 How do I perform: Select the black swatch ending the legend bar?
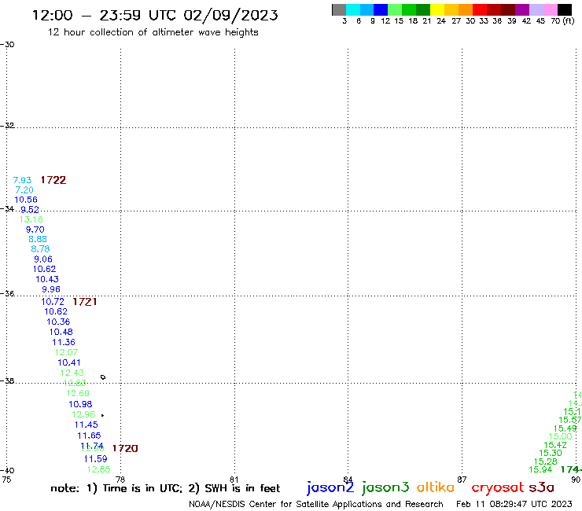564,9
